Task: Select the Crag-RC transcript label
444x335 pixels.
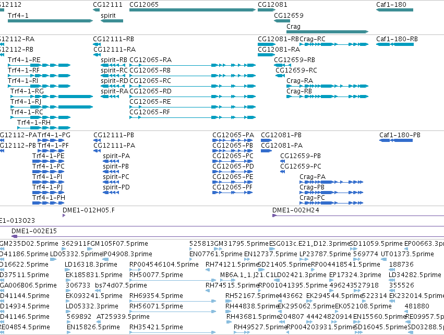Action: pos(313,39)
